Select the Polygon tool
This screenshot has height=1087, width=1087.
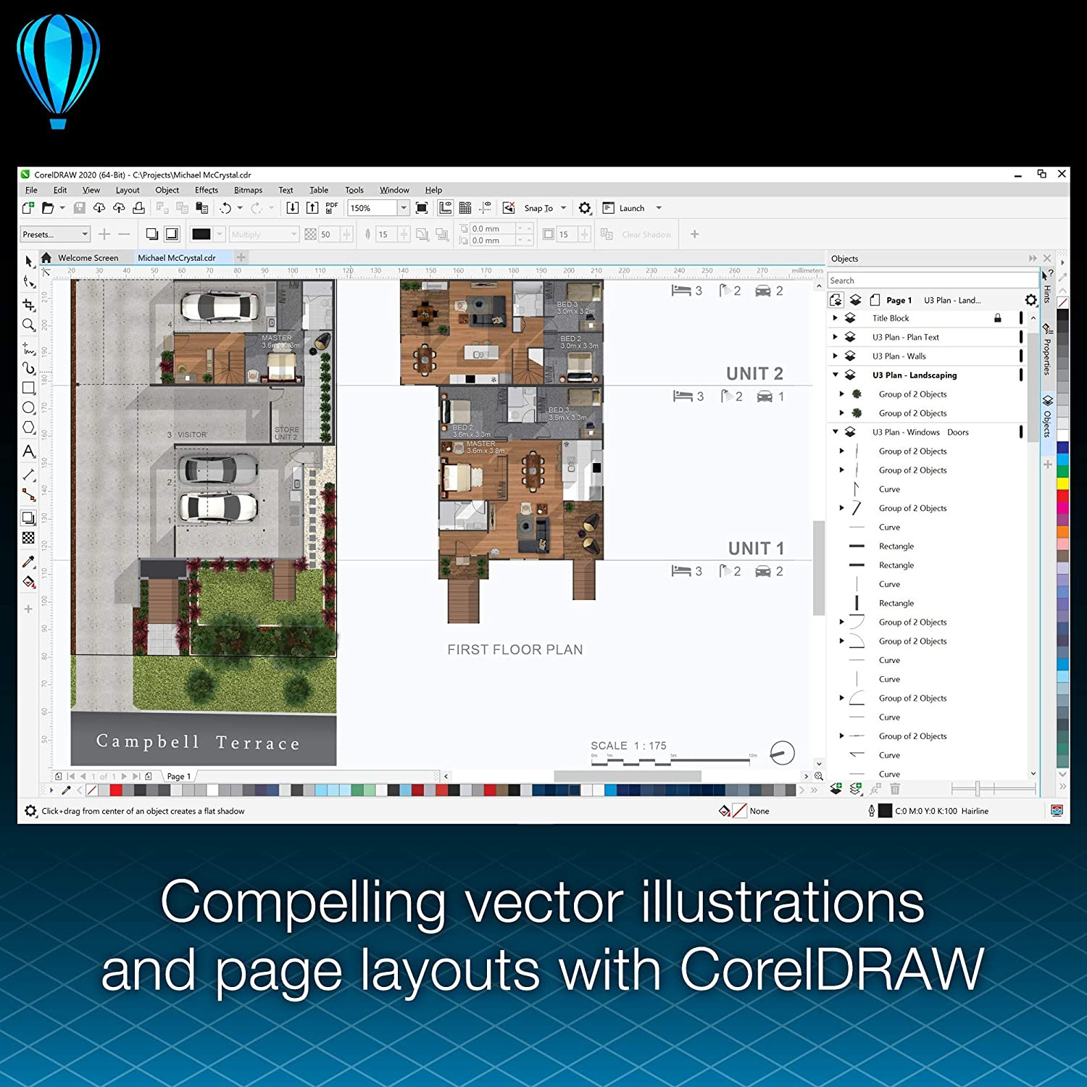click(x=28, y=428)
